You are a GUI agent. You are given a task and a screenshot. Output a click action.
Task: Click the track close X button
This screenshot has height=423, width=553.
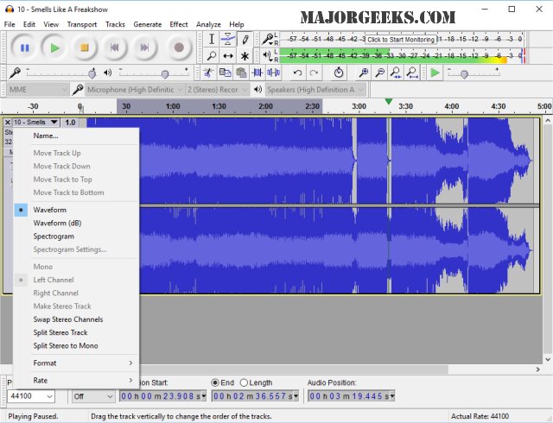pos(8,123)
